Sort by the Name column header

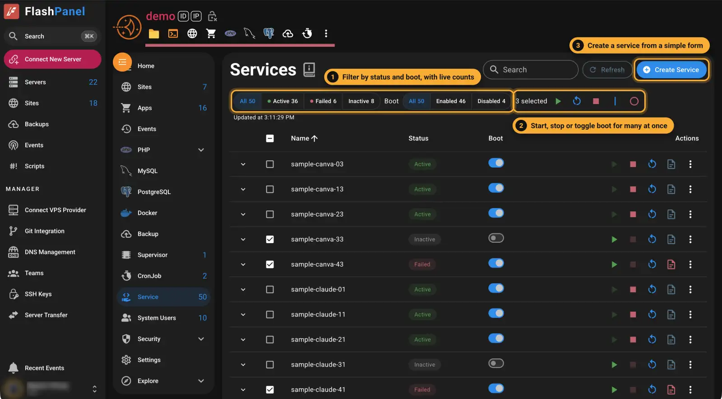304,138
